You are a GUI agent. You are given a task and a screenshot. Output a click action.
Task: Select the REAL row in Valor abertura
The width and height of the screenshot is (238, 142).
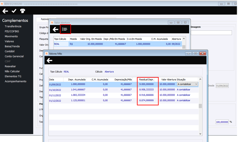(x=118, y=44)
